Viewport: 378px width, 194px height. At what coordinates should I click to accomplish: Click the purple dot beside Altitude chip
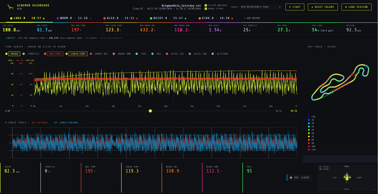[213, 54]
